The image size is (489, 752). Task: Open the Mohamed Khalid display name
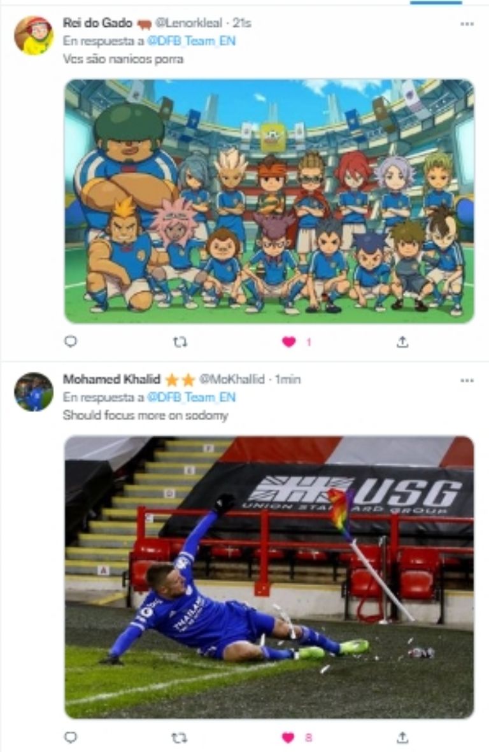111,380
